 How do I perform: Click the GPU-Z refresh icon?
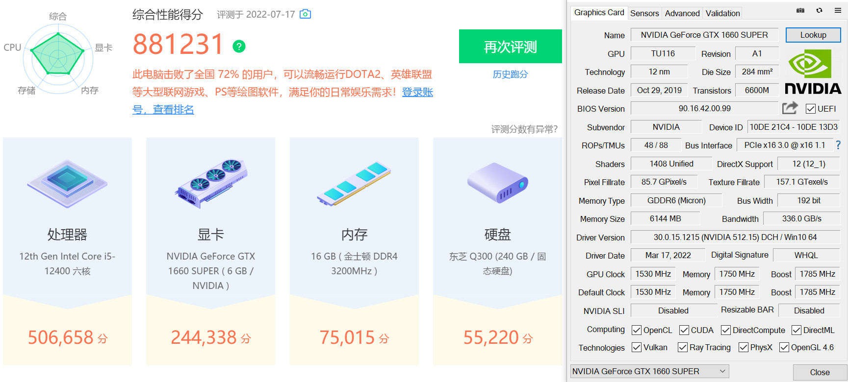[819, 10]
